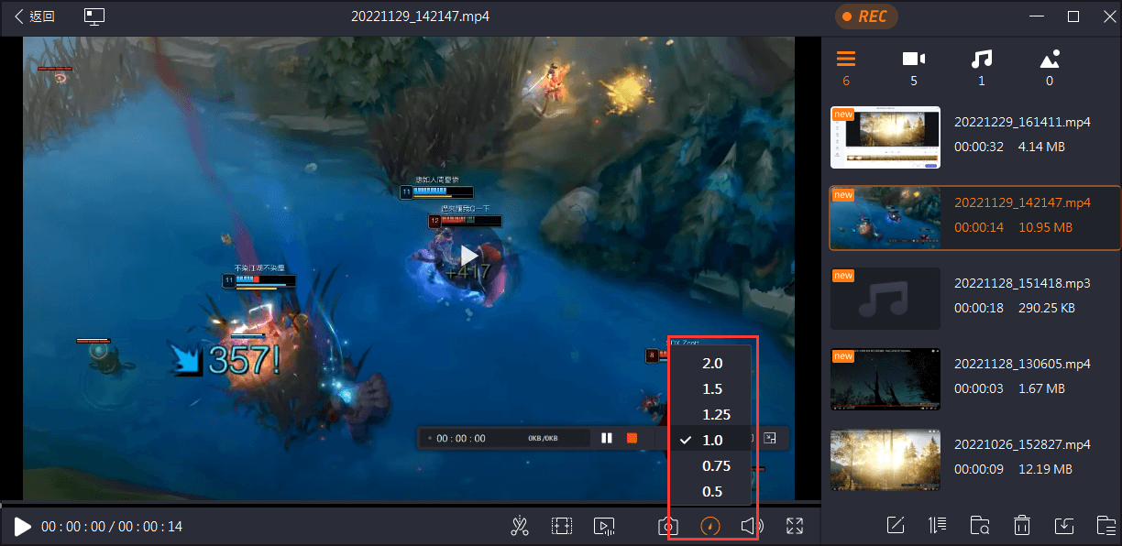Click the 00:00:18 duration

tap(979, 309)
